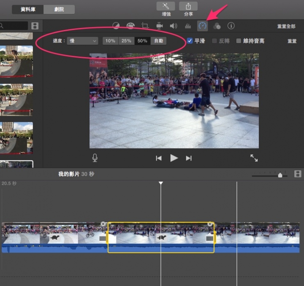The image size is (304, 286).
Task: Click the turtle badge on the selected clip
Action: click(x=161, y=237)
